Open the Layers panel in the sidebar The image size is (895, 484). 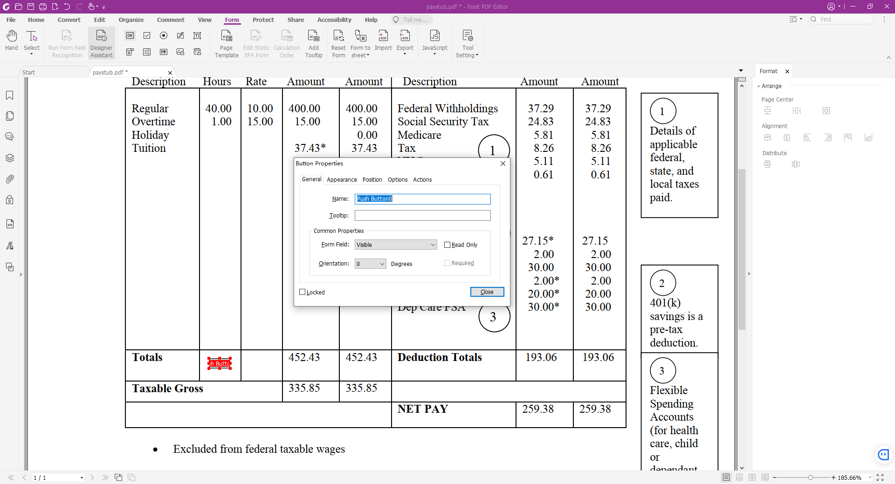[x=9, y=157]
